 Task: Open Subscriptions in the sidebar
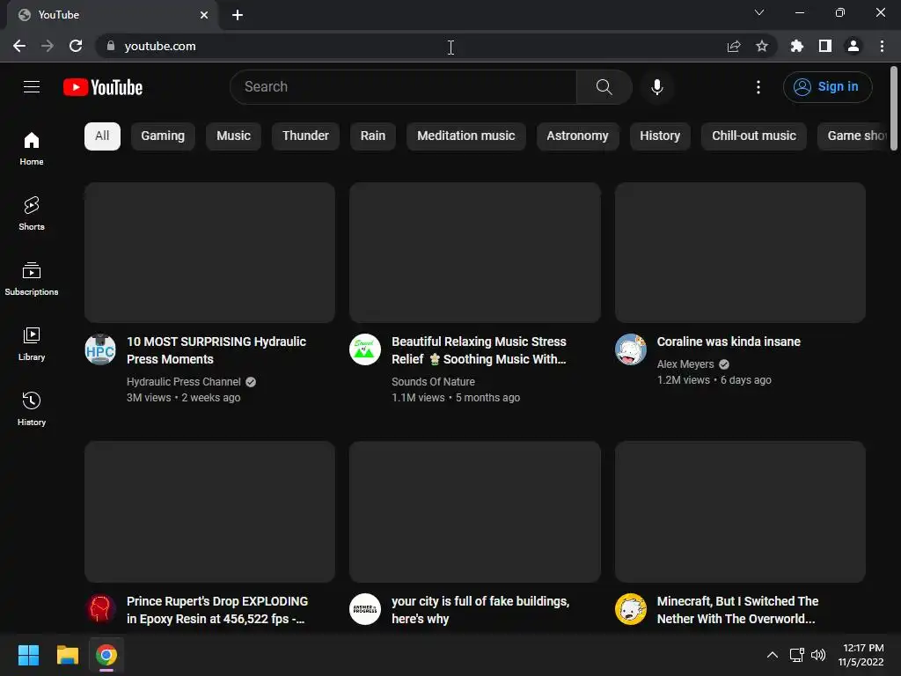(32, 278)
